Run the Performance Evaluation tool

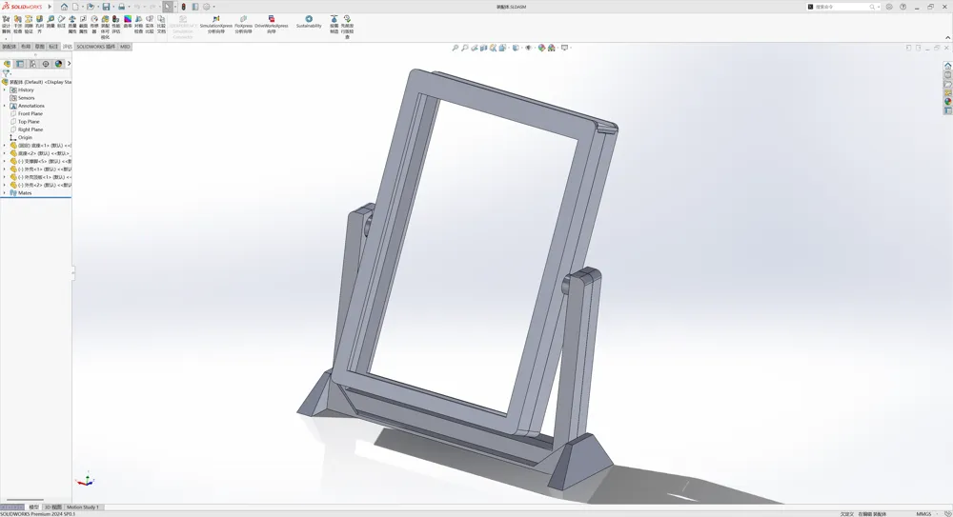pos(116,25)
